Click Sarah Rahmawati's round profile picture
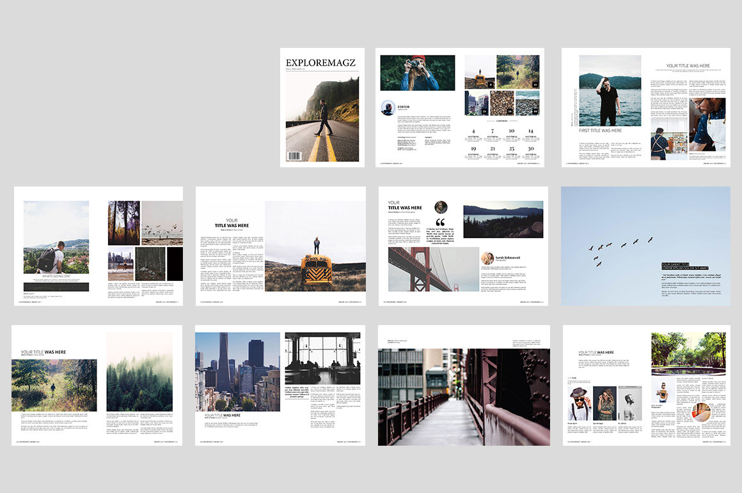This screenshot has height=493, width=742. [x=487, y=258]
